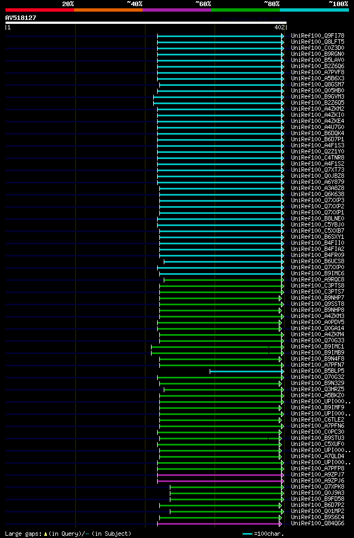
Task: Open UniRef100_C4TNR8 entry
Action: 317,157
